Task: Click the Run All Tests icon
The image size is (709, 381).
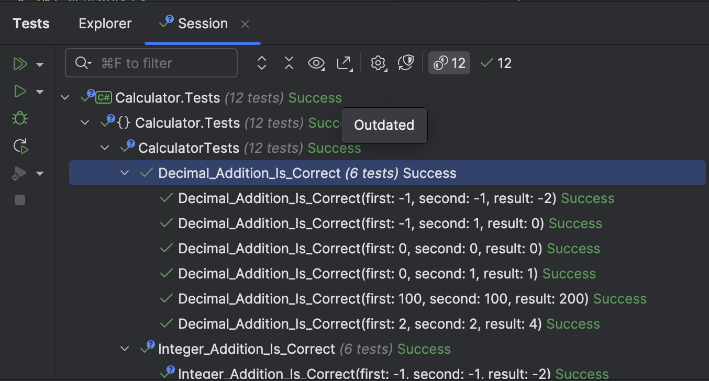Action: 19,64
